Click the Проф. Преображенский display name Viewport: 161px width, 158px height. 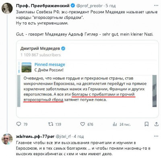[x=43, y=6]
